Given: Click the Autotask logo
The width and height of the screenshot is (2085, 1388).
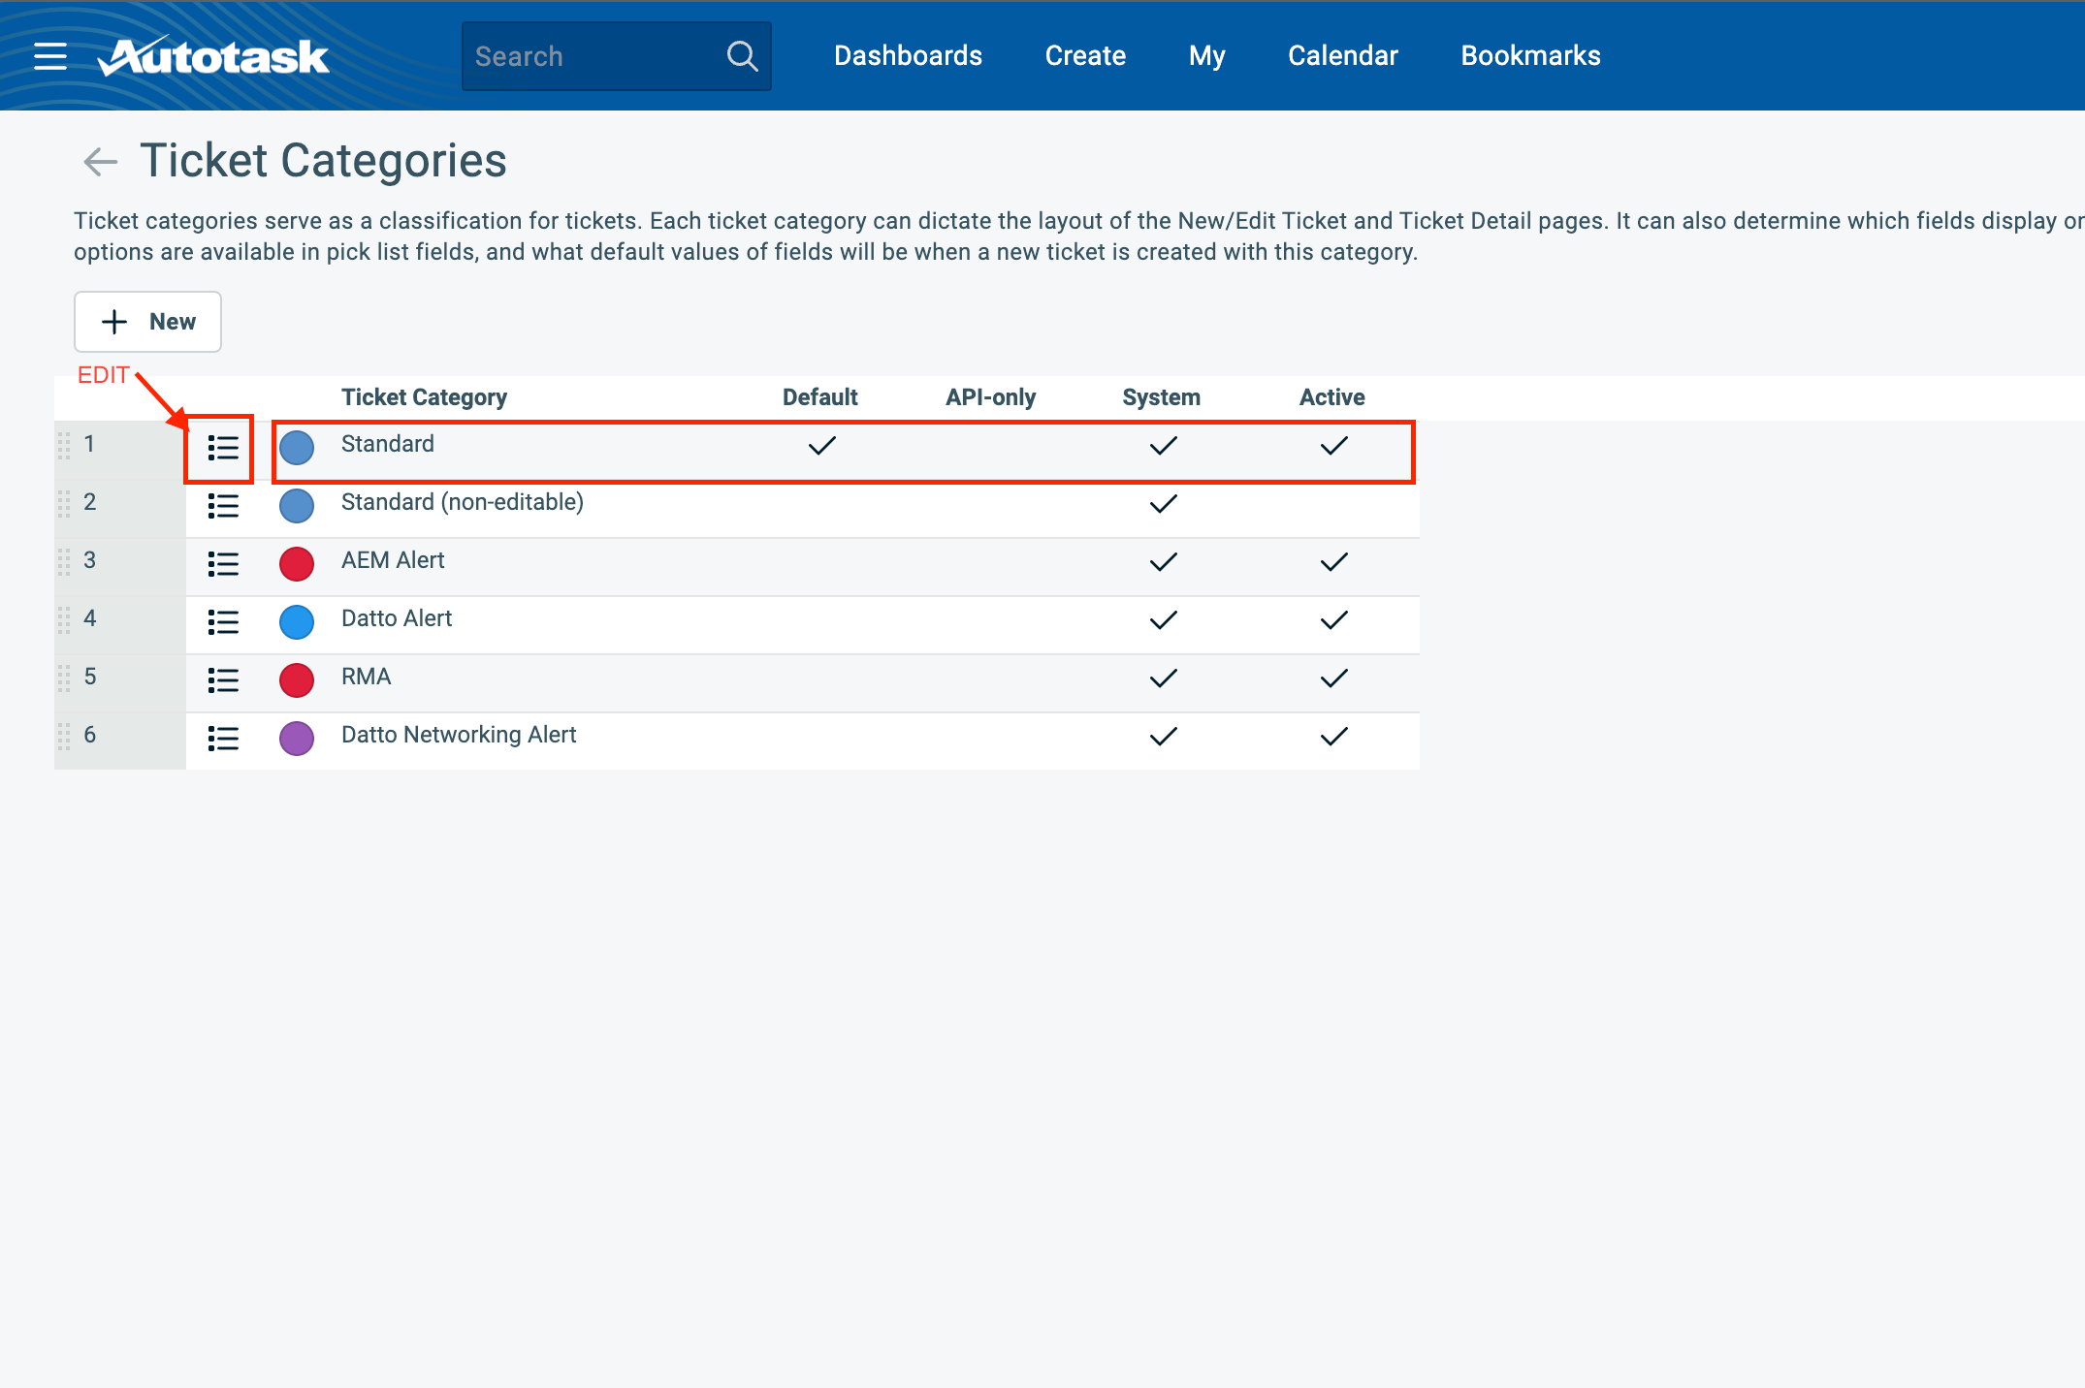Looking at the screenshot, I should pos(213,56).
